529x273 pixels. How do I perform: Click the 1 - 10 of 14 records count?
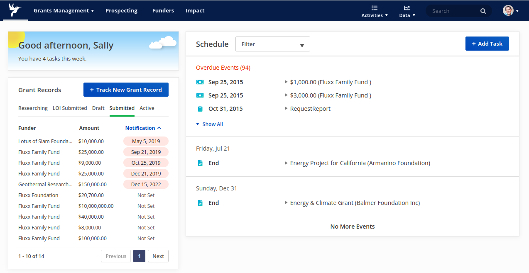click(31, 256)
